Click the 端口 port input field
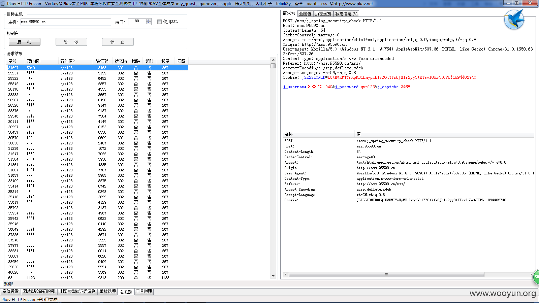Image resolution: width=539 pixels, height=303 pixels. (x=137, y=22)
